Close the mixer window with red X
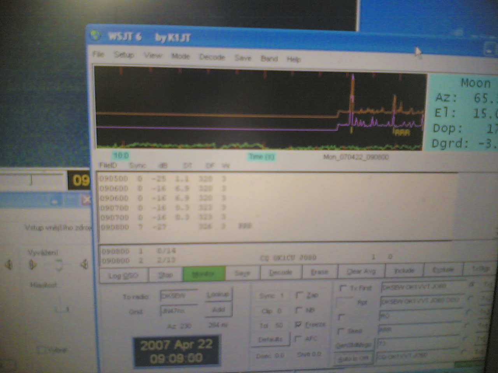Viewport: 498px width, 373px height. point(86,200)
